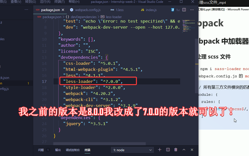Click the "^4.20.2" webpack version value

[x=102, y=93]
